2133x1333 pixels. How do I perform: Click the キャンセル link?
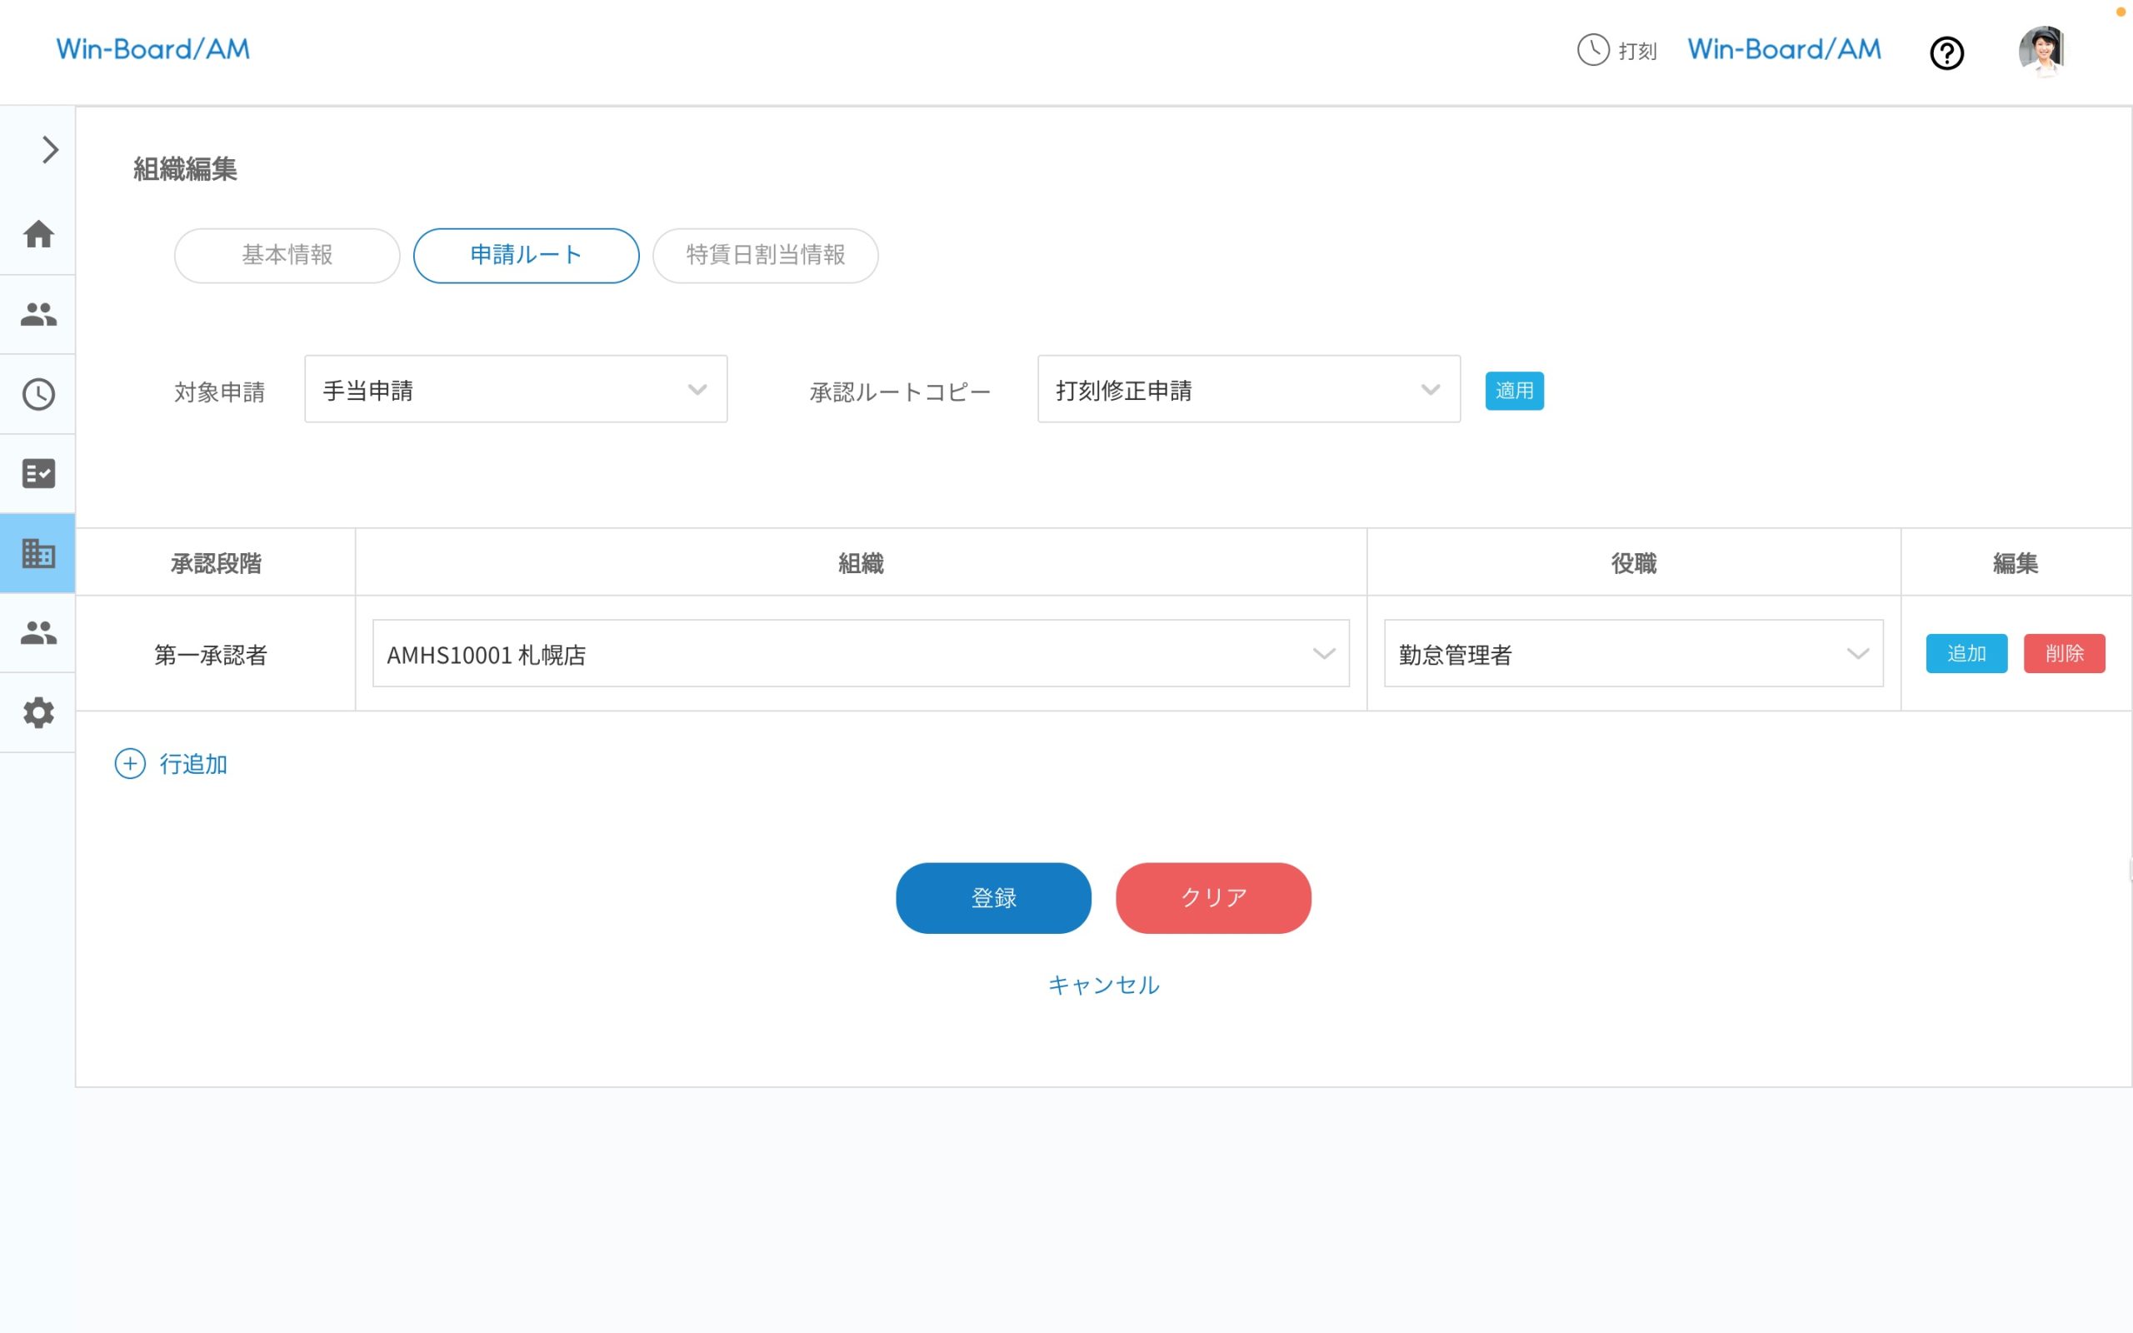click(x=1102, y=985)
